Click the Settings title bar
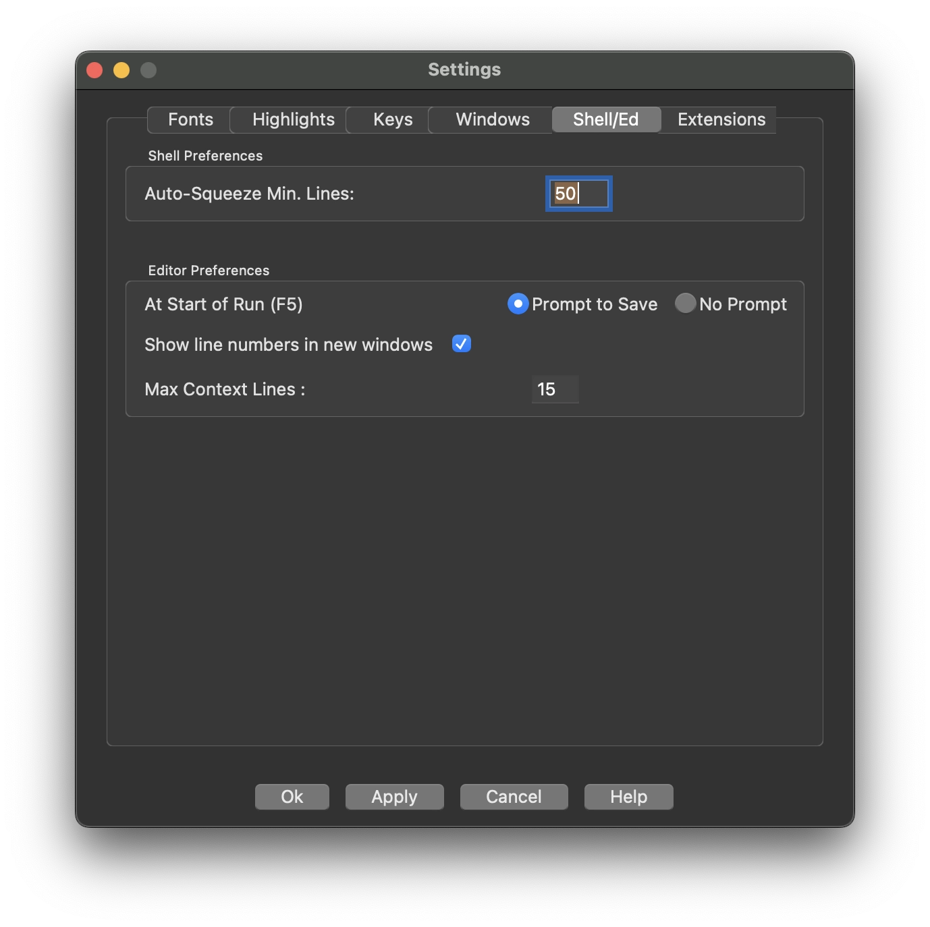Viewport: 930px width, 927px height. pos(465,69)
